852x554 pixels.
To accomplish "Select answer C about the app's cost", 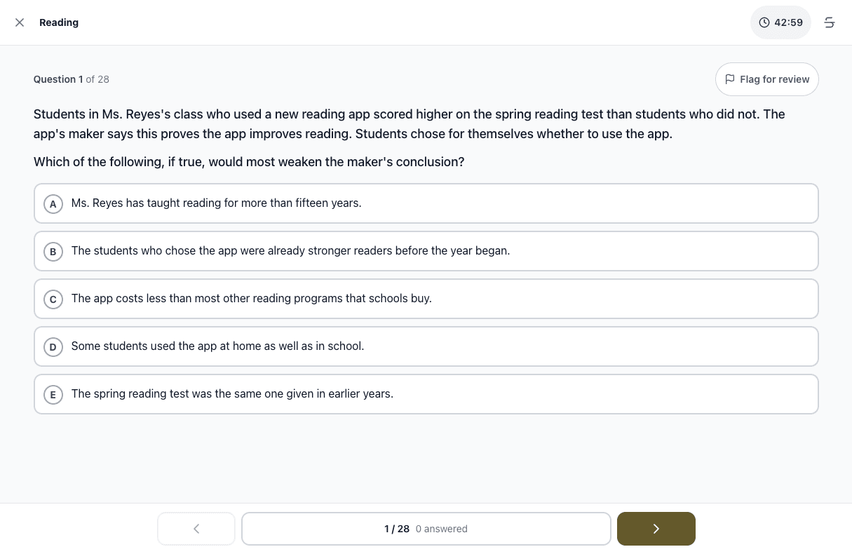I will tap(426, 299).
